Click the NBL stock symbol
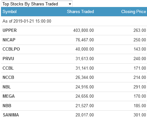Image resolution: width=147 pixels, height=118 pixels. click(7, 87)
